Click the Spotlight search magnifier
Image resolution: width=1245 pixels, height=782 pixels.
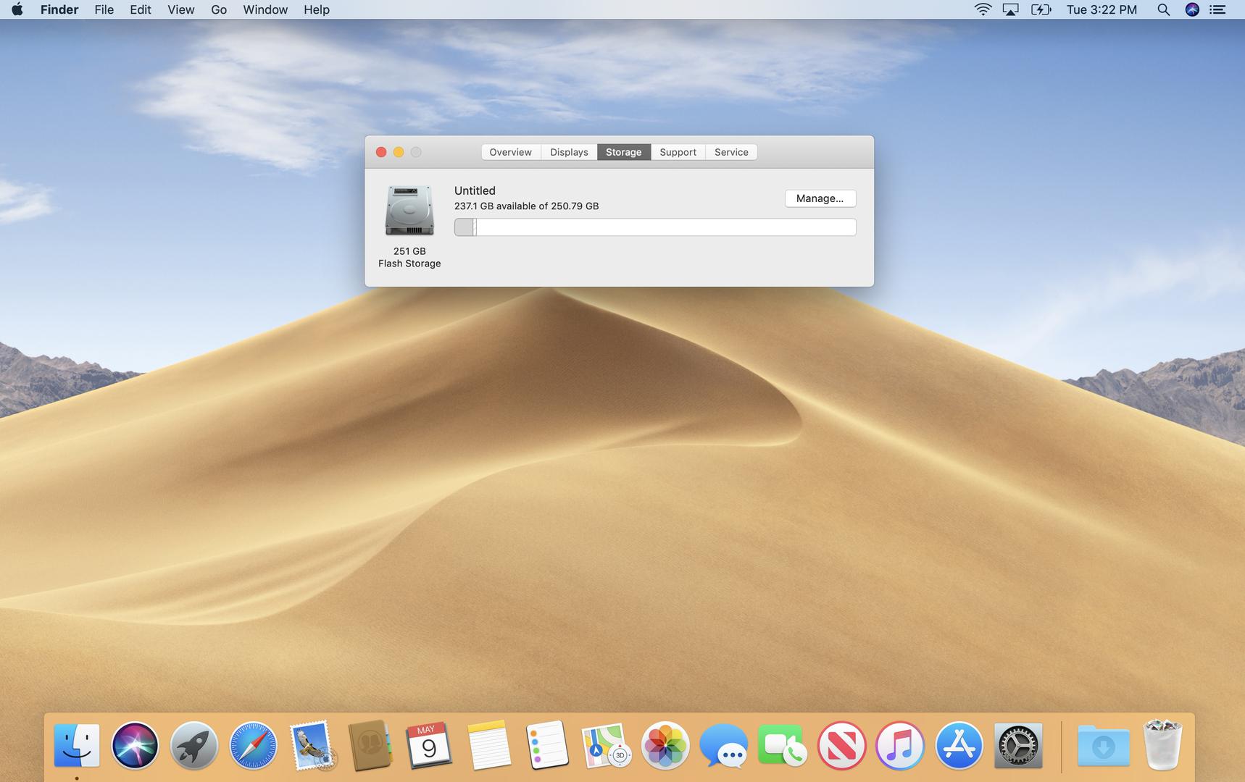tap(1163, 9)
